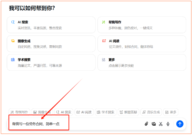Click the AI 搜索 card search icon
Viewport: 192px width, 135px height.
click(x=13, y=22)
